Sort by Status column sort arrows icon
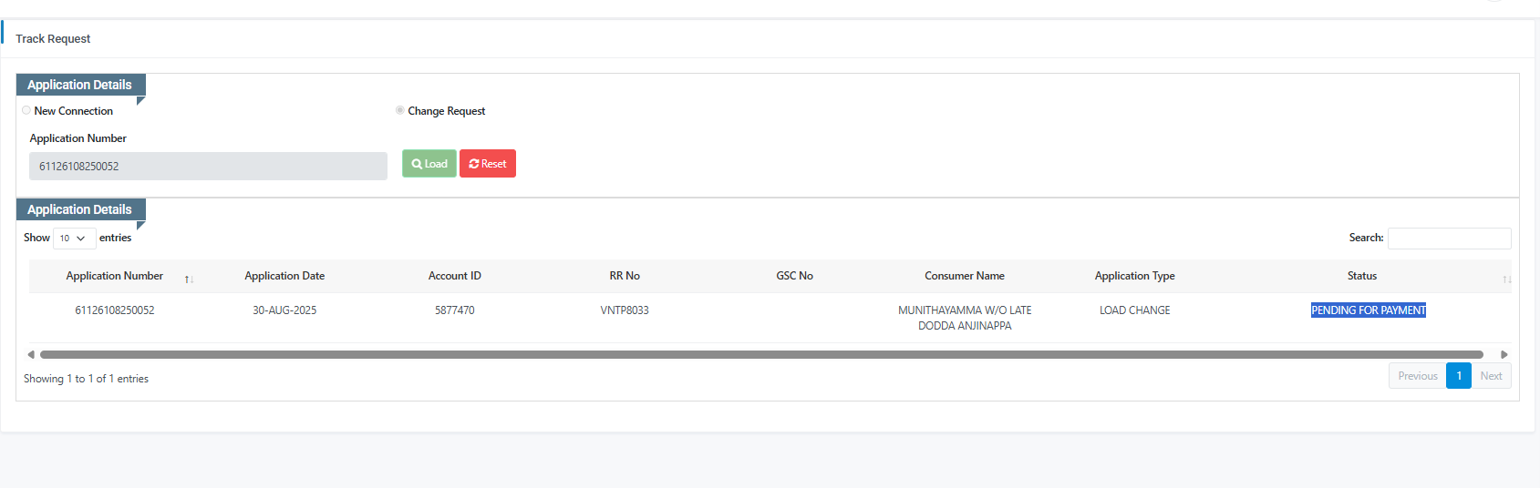The image size is (1540, 488). pyautogui.click(x=1506, y=280)
